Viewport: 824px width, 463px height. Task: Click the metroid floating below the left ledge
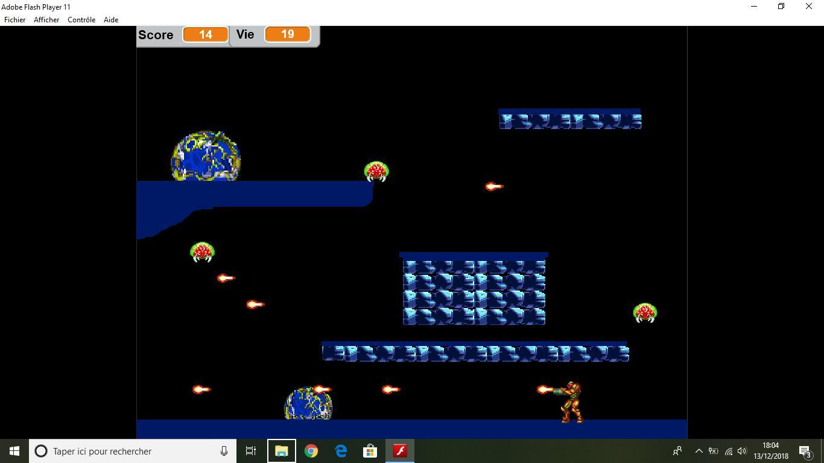pos(202,252)
